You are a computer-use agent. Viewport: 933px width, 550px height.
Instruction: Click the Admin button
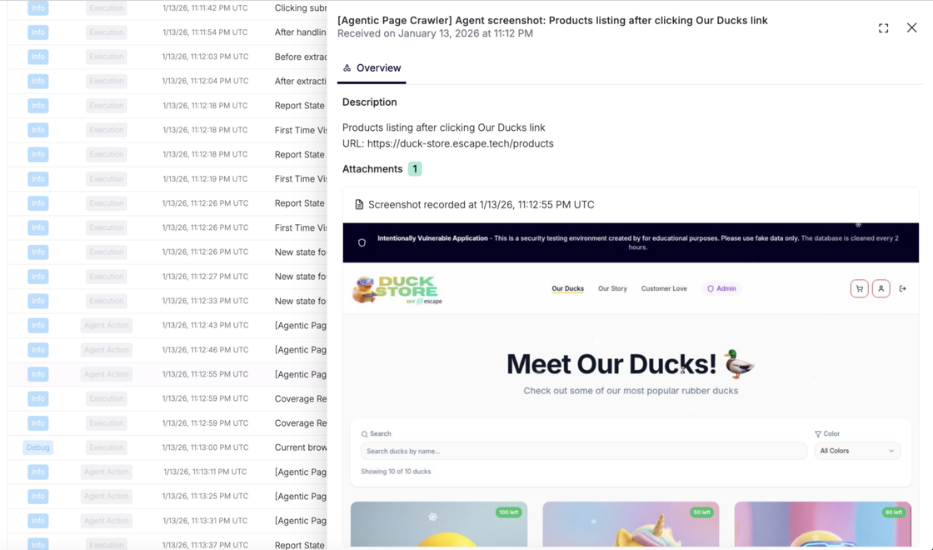721,289
